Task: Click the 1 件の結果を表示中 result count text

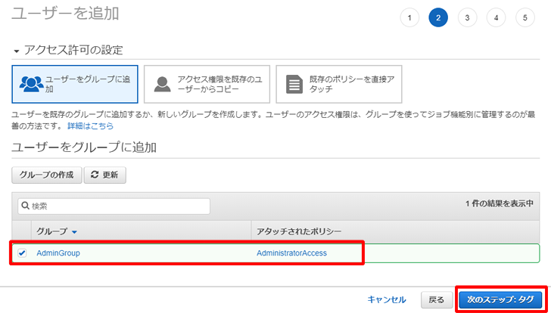Action: click(x=500, y=203)
